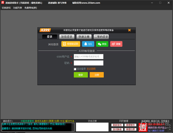Open the 加入辅助交流Q群 link

(156, 131)
